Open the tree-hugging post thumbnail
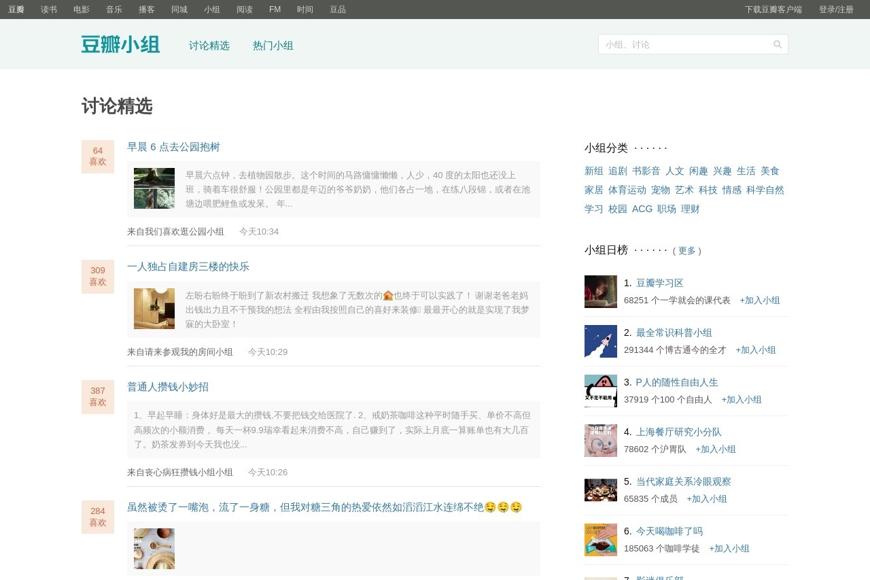 [x=154, y=188]
